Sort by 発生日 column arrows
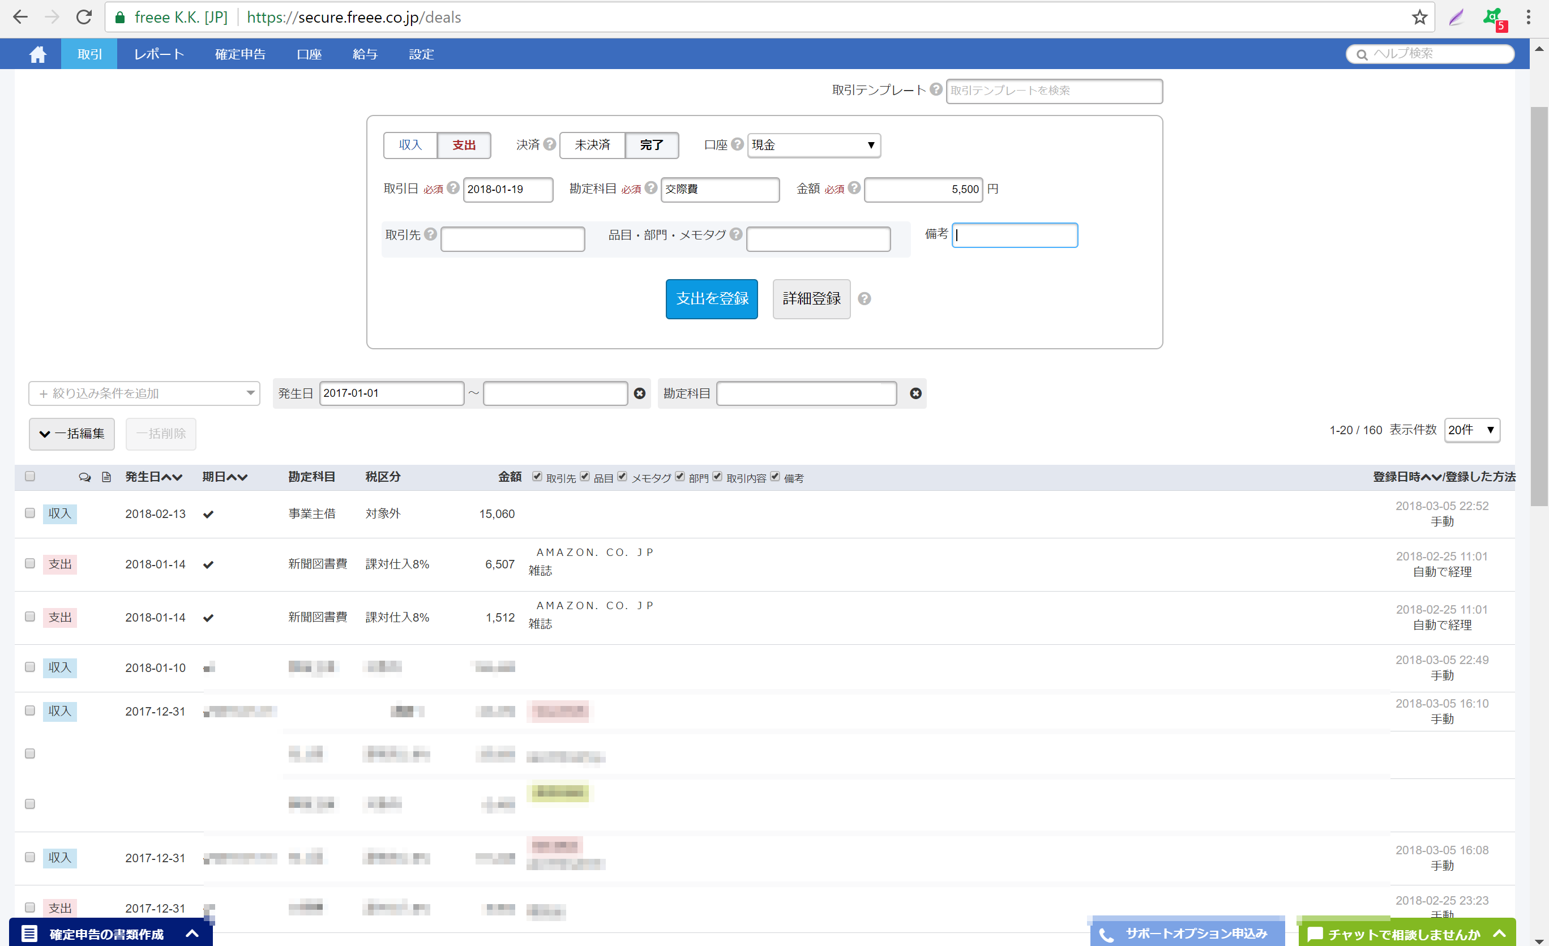1549x946 pixels. coord(170,477)
